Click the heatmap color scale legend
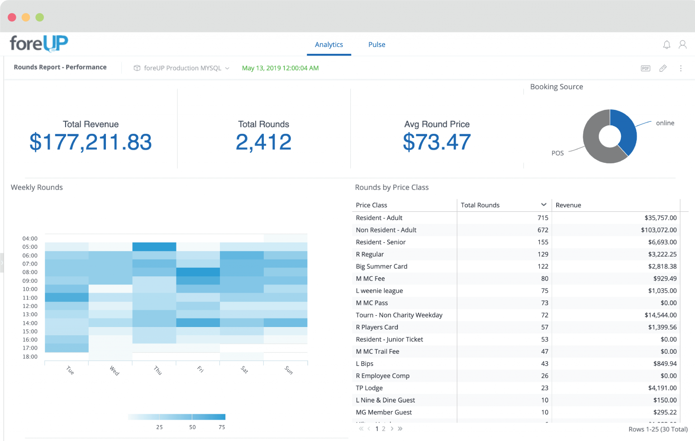 coord(176,417)
